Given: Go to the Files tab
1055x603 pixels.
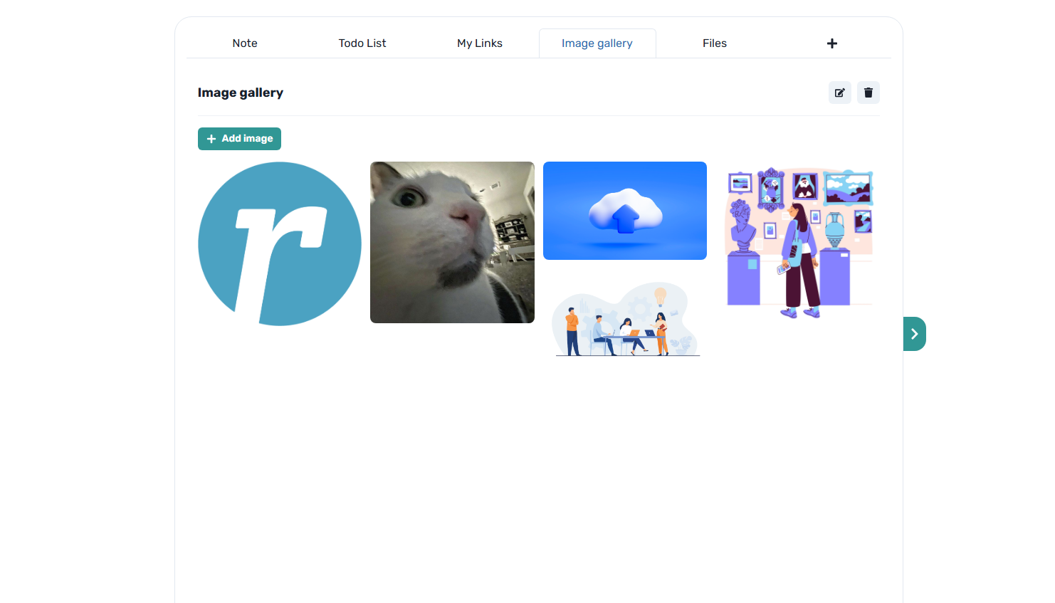Looking at the screenshot, I should (715, 43).
